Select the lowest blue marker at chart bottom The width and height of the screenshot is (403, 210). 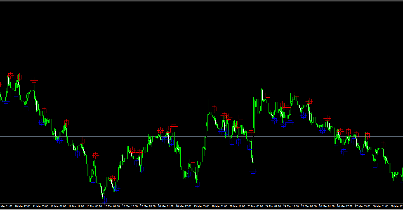pos(104,200)
